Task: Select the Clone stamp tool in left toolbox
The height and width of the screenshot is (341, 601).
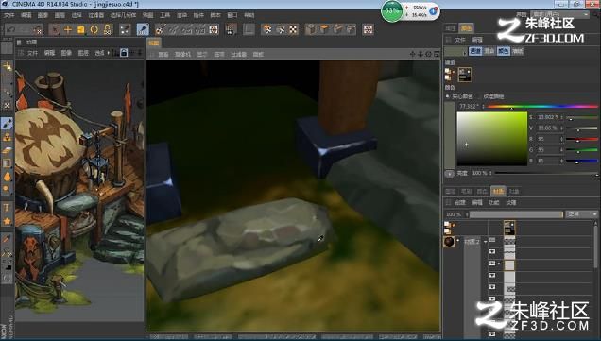Action: point(7,137)
